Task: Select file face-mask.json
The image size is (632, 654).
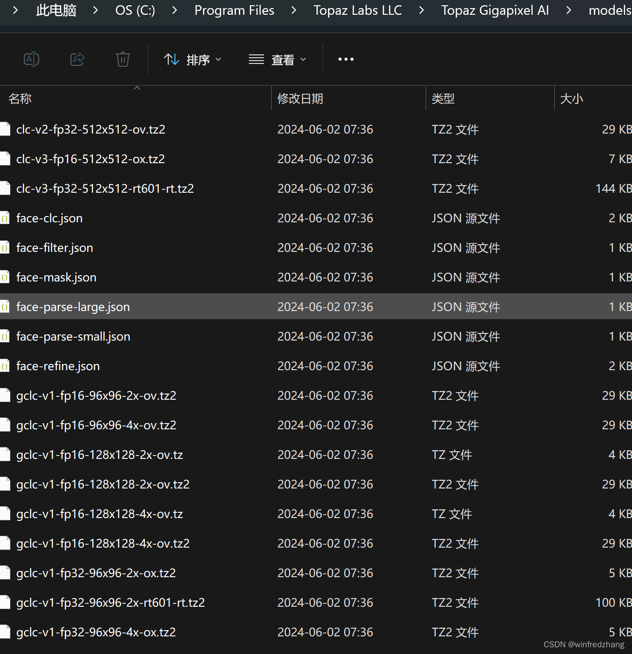Action: [316, 277]
